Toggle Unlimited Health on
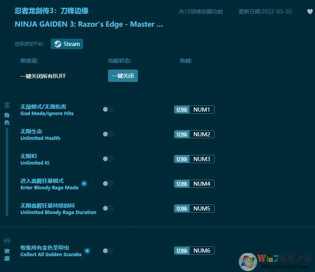 click(108, 134)
